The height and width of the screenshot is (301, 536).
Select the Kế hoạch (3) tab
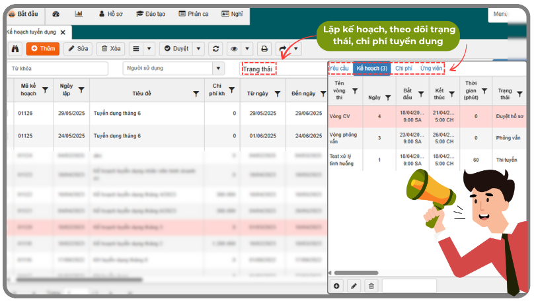pos(371,68)
